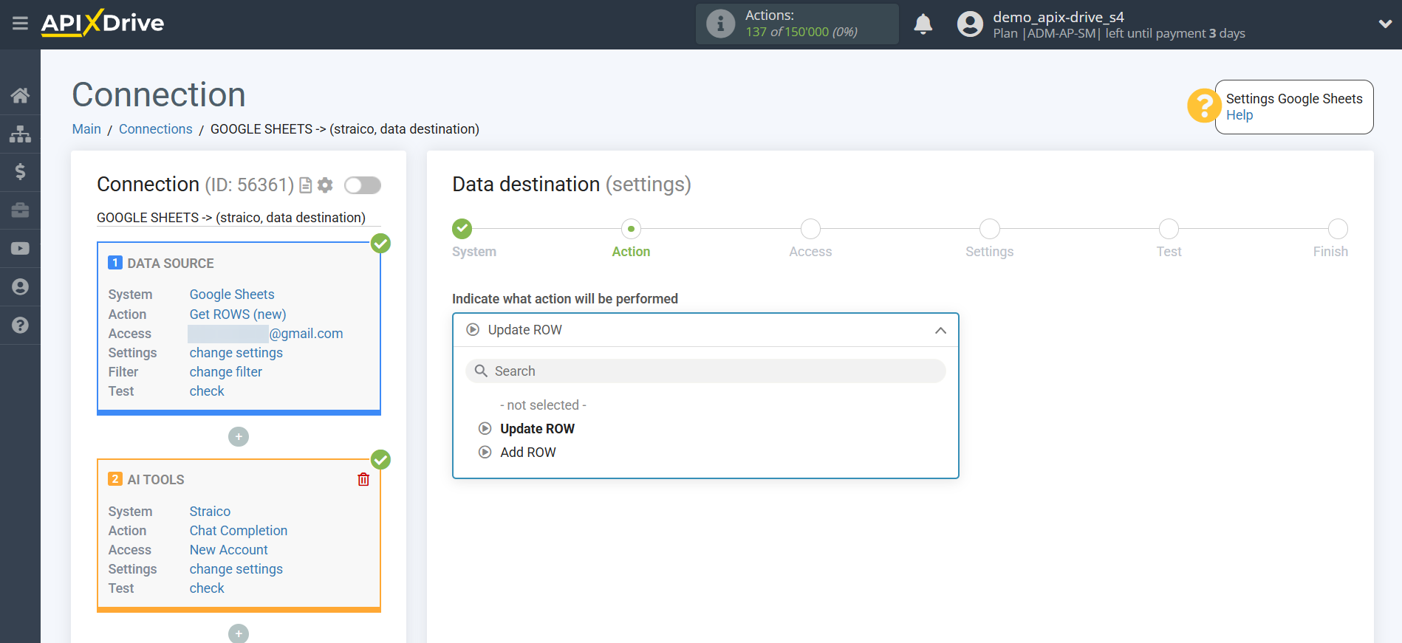Go to the Main breadcrumb
1402x643 pixels.
coord(86,129)
